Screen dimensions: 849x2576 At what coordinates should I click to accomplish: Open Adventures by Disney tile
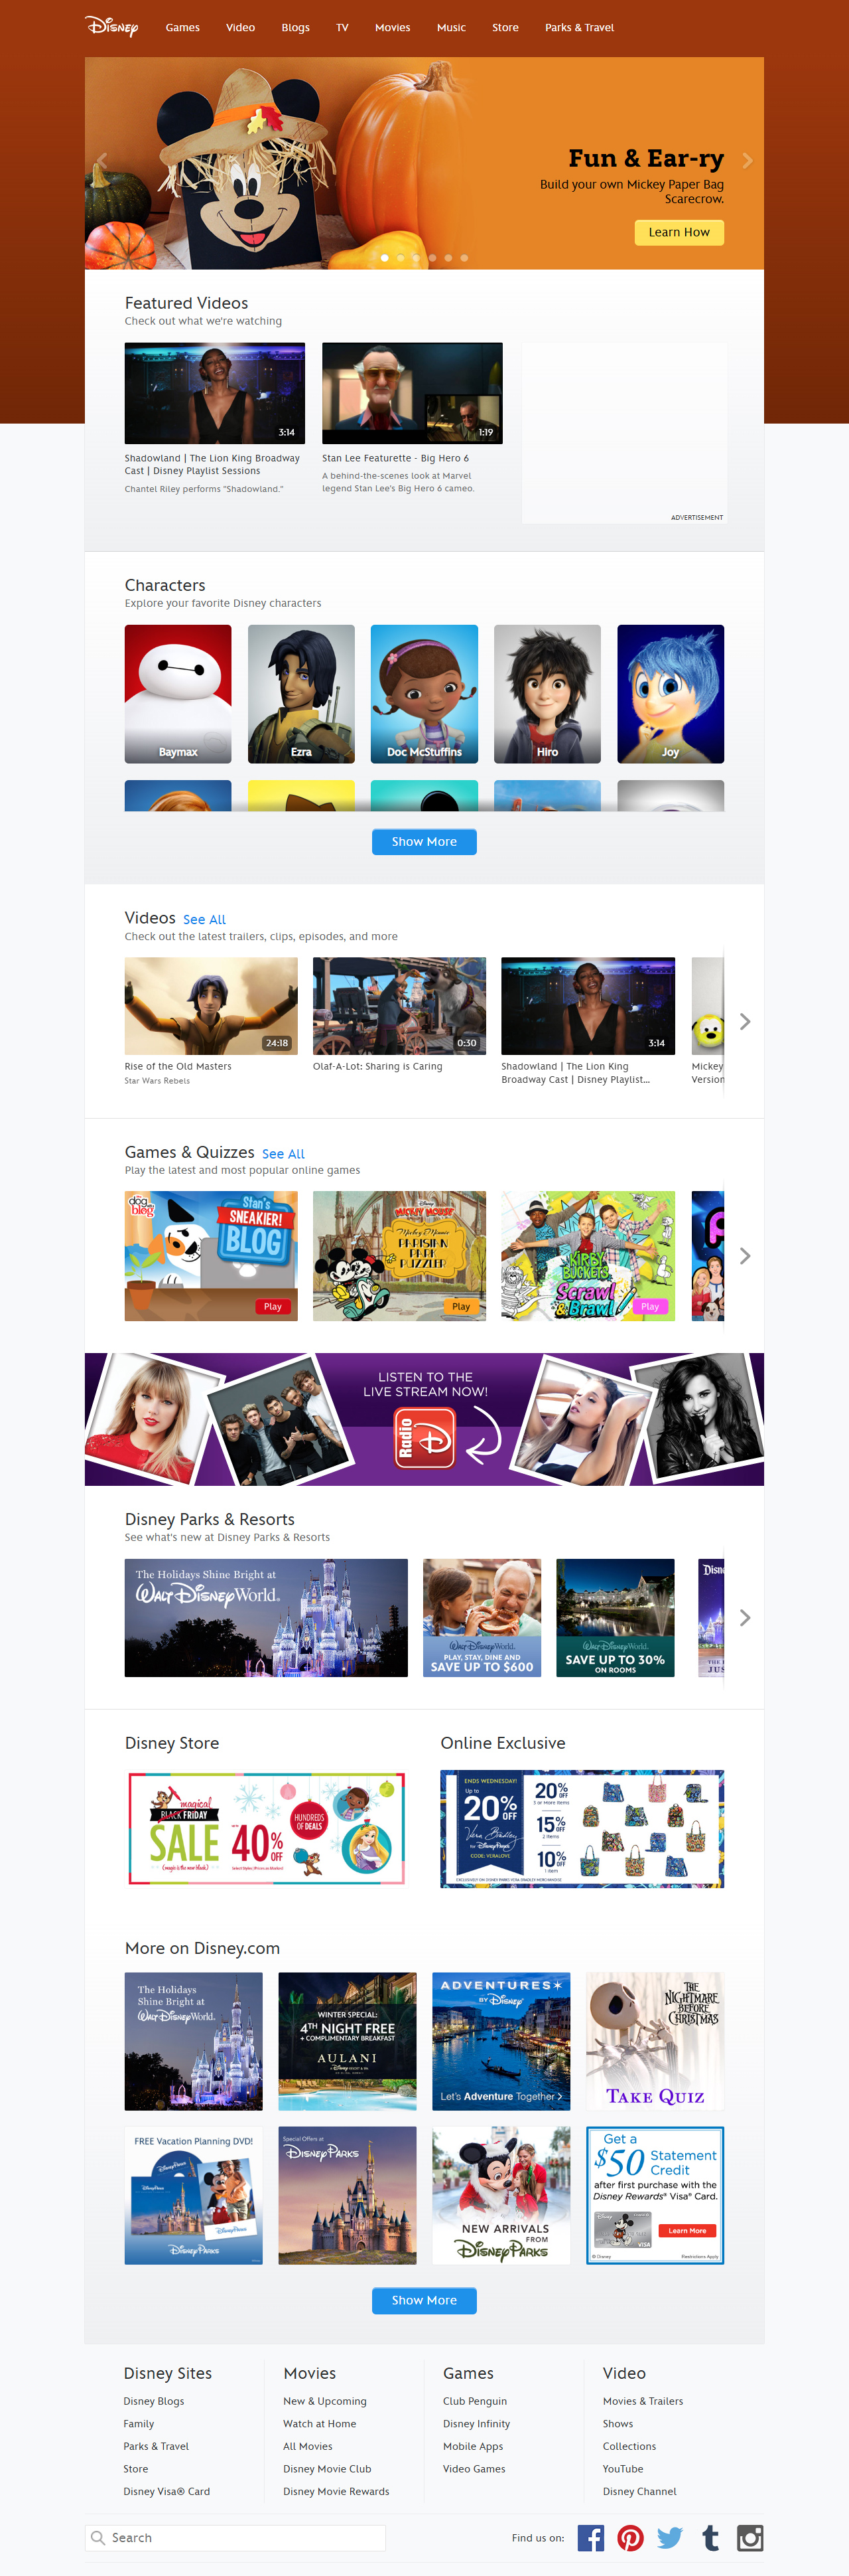(501, 2041)
